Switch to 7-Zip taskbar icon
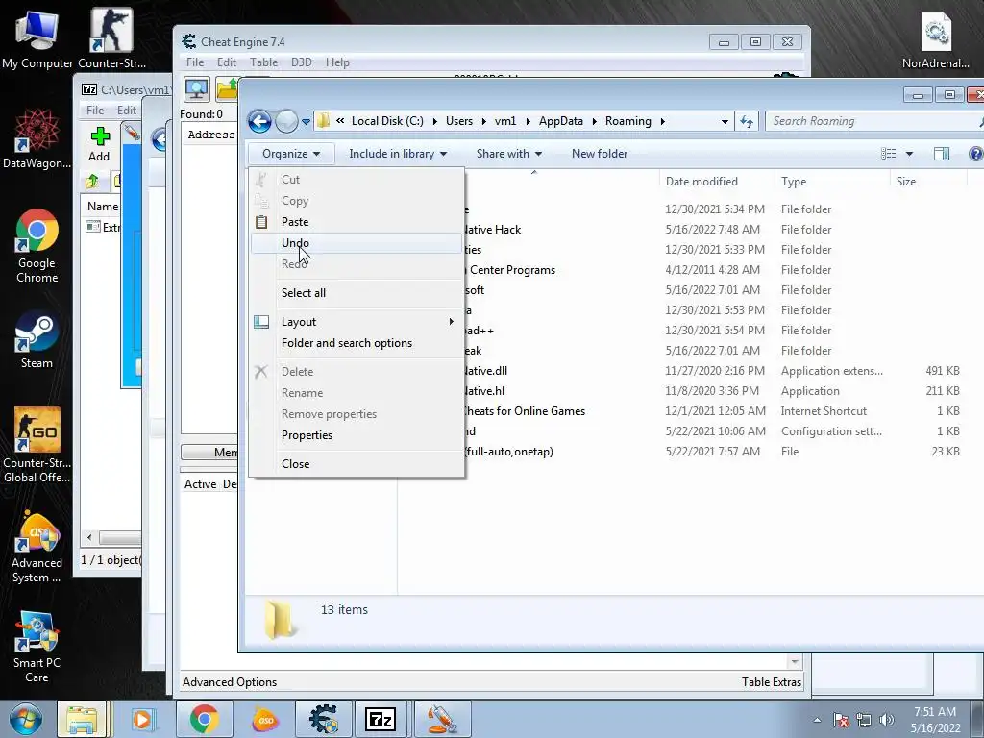The height and width of the screenshot is (738, 984). coord(381,719)
